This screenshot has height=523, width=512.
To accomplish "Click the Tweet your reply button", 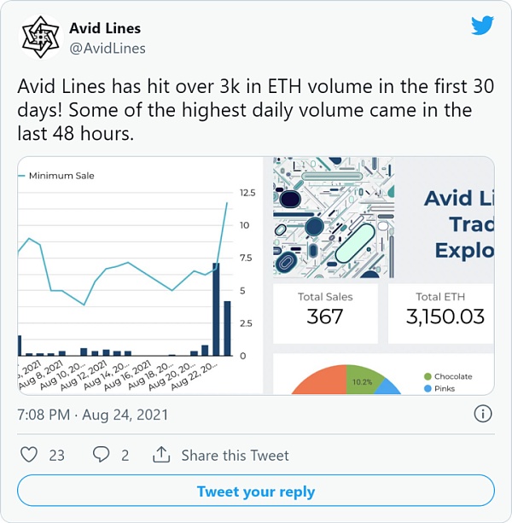I will click(256, 491).
